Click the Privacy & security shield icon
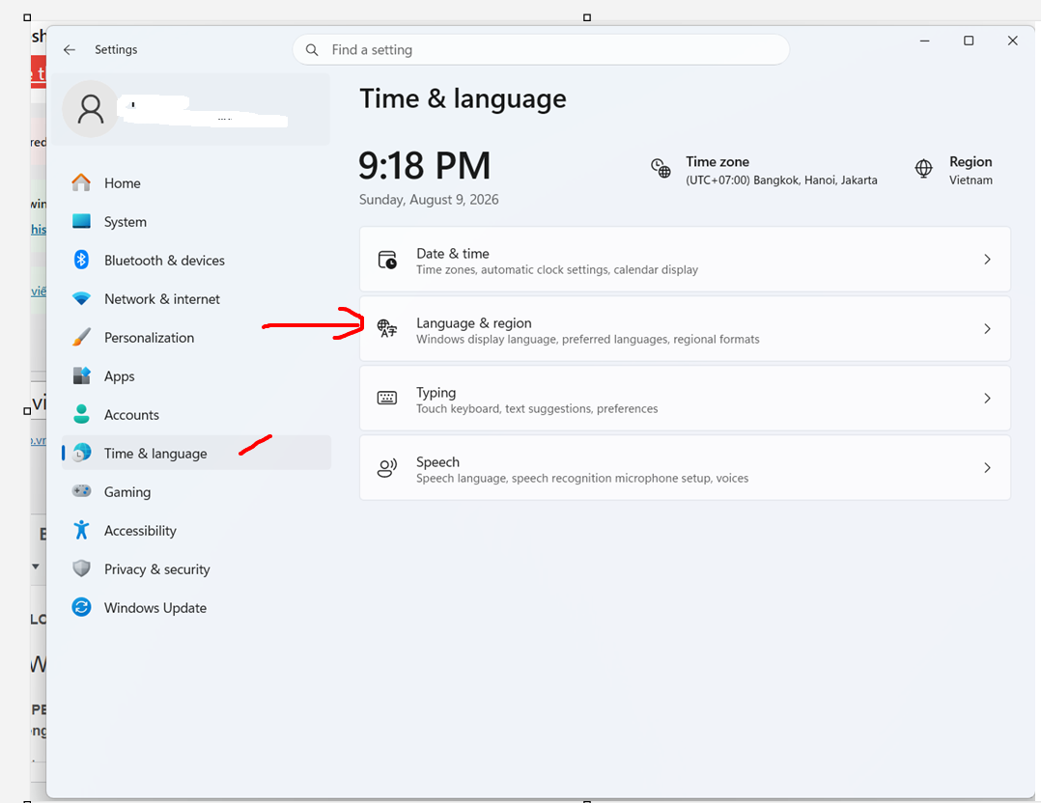The width and height of the screenshot is (1041, 803). [82, 568]
